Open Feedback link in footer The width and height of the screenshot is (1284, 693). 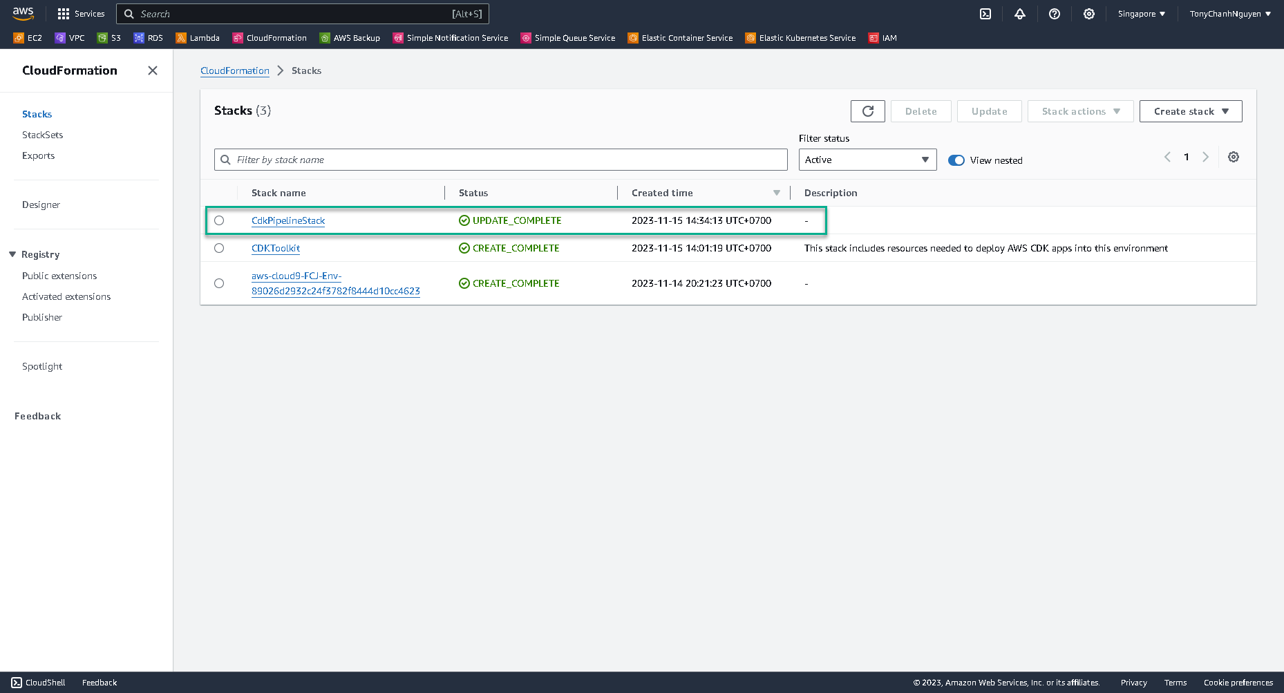tap(100, 683)
